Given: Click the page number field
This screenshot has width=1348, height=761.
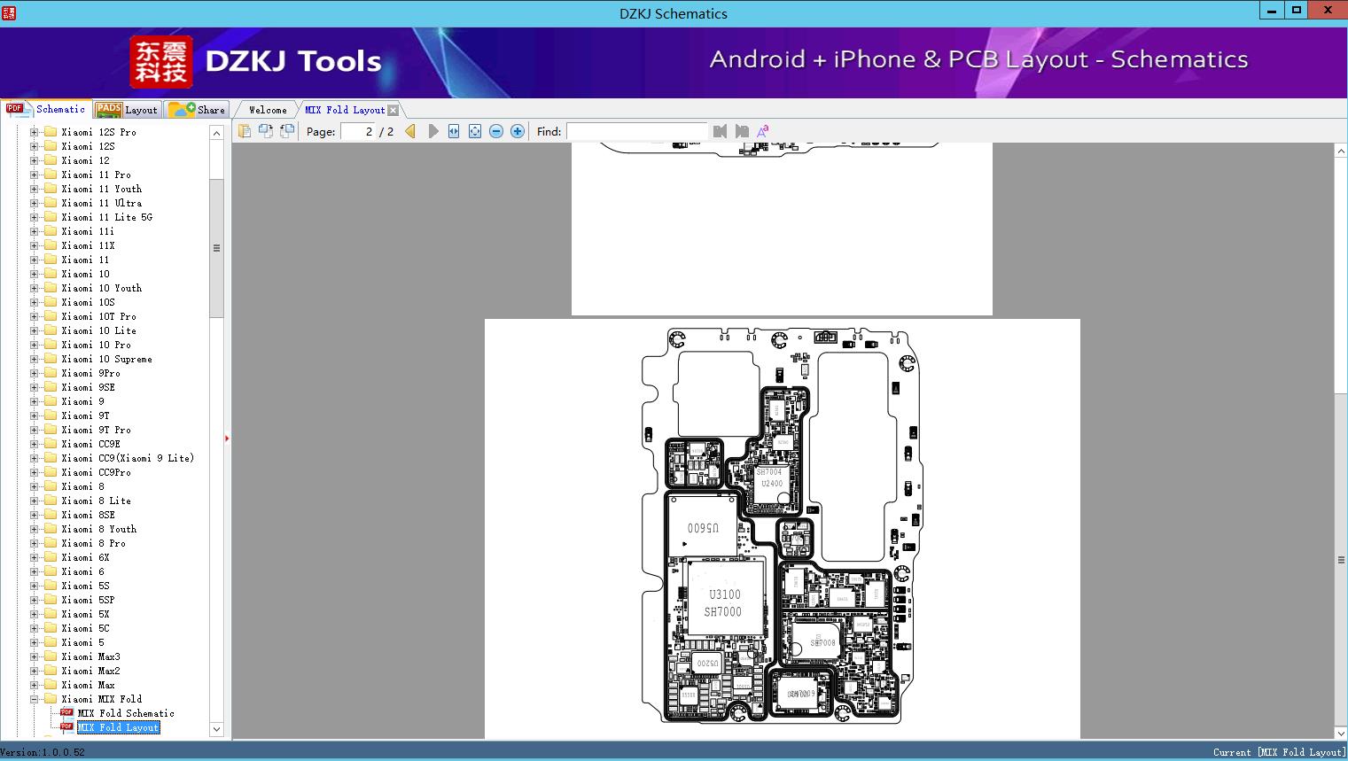Looking at the screenshot, I should [358, 131].
